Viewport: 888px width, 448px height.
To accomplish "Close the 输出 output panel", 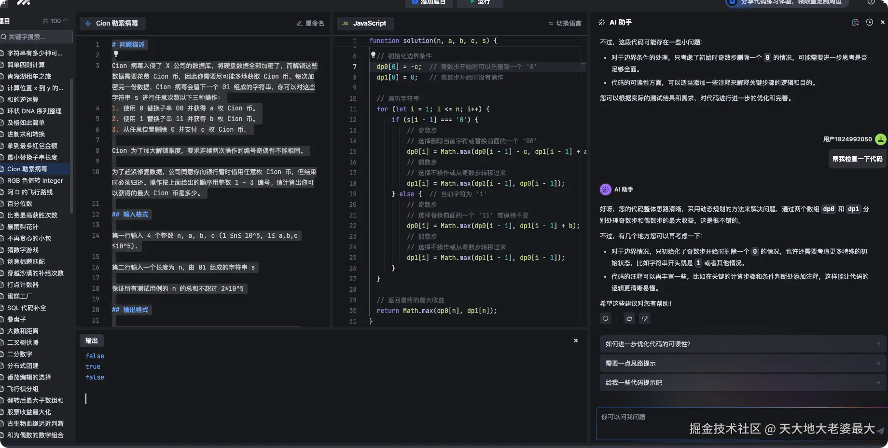I will coord(575,340).
